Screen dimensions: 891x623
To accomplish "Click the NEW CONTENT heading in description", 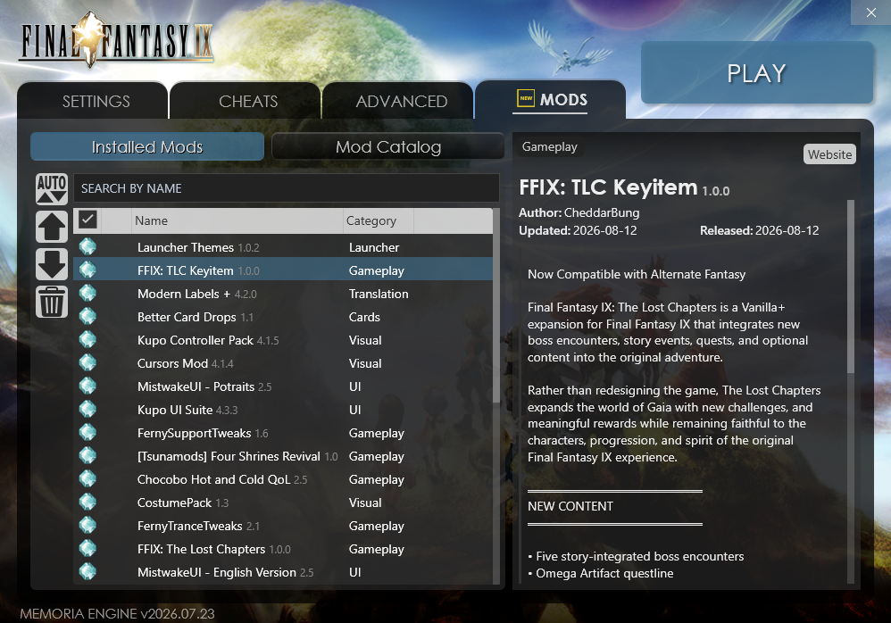I will click(x=570, y=506).
